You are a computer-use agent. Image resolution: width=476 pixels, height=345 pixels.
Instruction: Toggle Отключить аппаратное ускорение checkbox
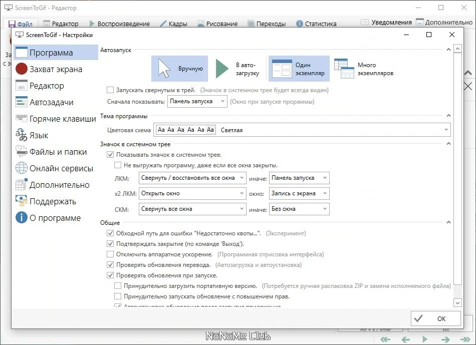click(110, 254)
